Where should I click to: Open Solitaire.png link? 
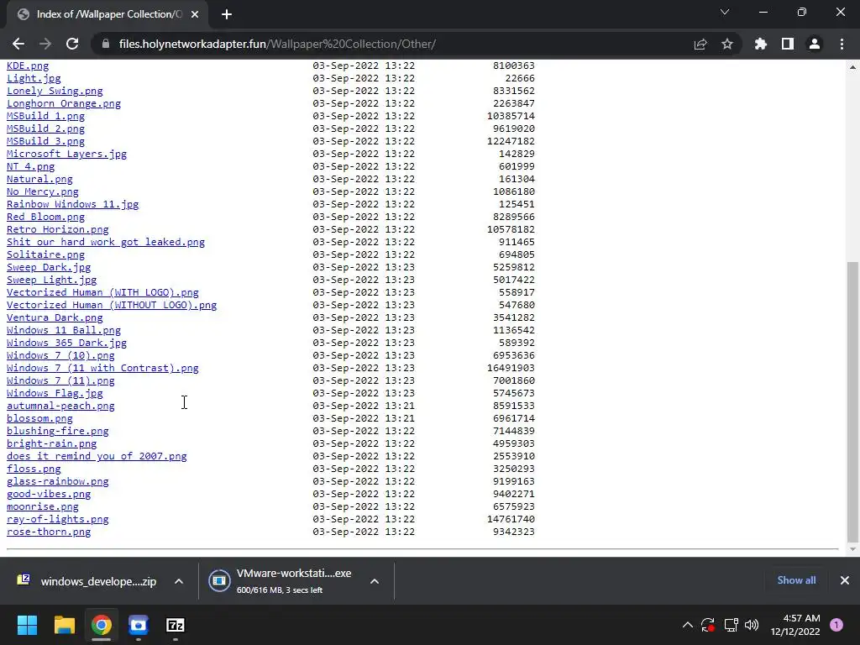coord(45,255)
